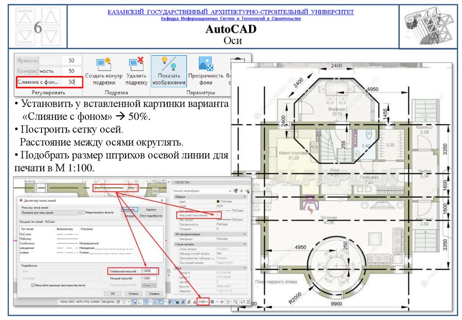Click the 9900 dimension on floor plan
Viewport: 462px width, 320px height.
point(337,304)
